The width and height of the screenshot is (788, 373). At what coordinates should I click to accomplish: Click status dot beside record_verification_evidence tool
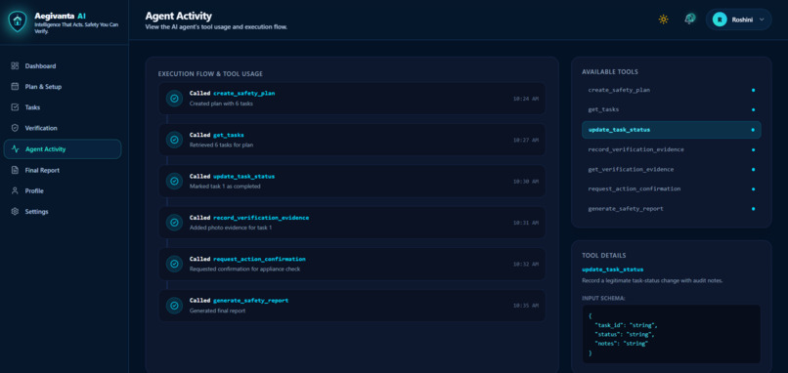(x=753, y=149)
